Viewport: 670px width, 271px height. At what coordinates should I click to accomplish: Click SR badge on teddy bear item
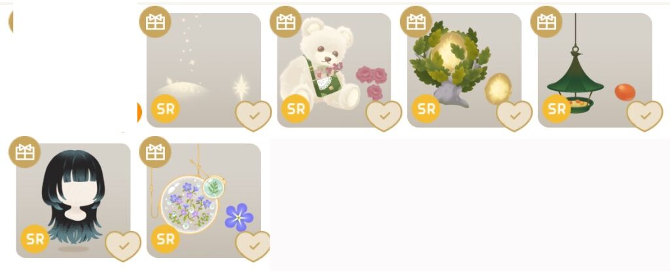(x=296, y=109)
